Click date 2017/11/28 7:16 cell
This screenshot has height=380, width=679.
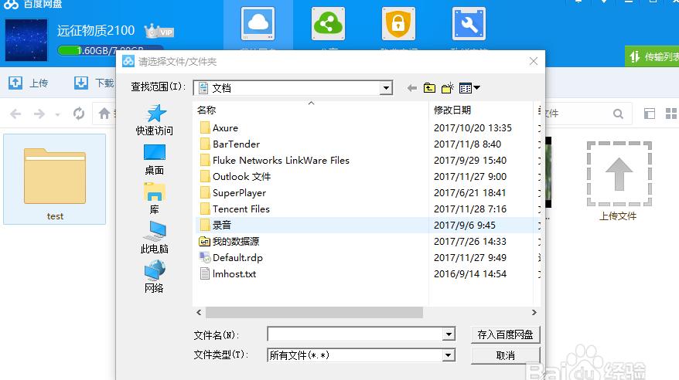click(x=470, y=209)
